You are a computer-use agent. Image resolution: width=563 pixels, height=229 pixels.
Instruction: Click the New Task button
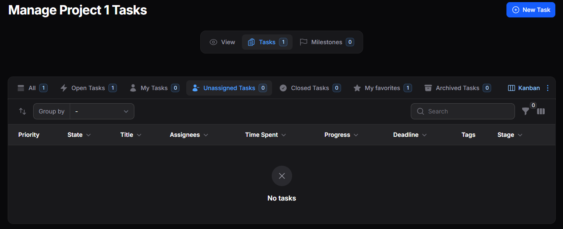pyautogui.click(x=531, y=10)
